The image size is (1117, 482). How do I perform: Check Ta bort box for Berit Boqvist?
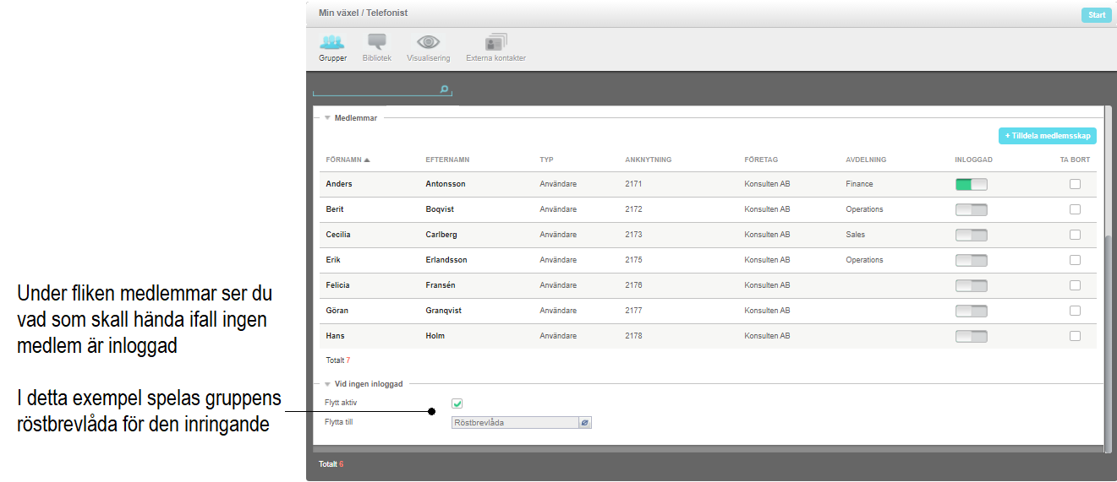(x=1075, y=209)
